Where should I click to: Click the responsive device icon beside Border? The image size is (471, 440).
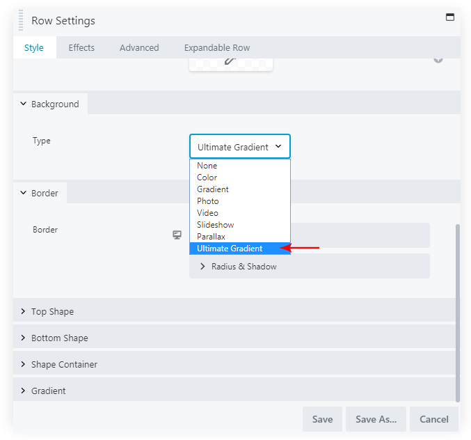pos(177,235)
